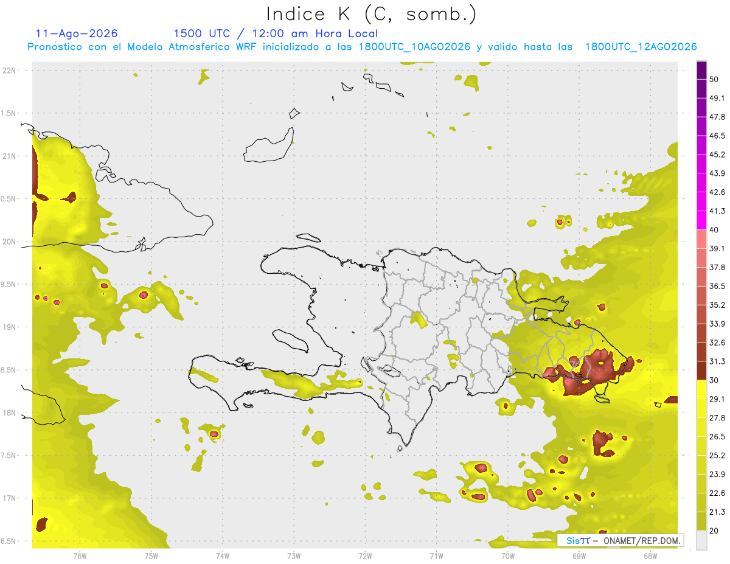Click the colorbar value '45.2'

coord(717,155)
